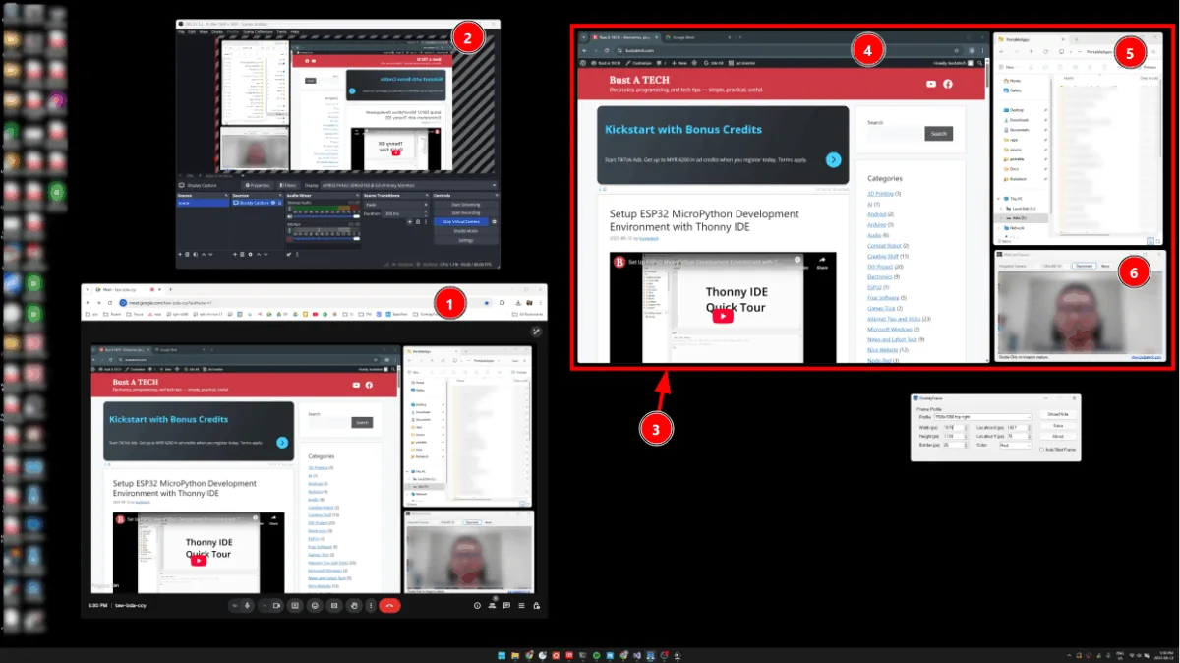This screenshot has height=663, width=1180.
Task: Open source properties gear in OBS Sources toolbar
Action: (x=251, y=254)
